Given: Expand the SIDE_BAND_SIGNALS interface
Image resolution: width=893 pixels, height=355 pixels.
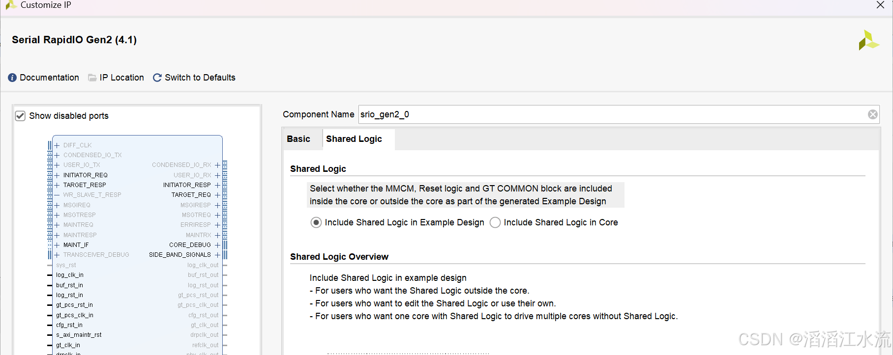Looking at the screenshot, I should [217, 255].
